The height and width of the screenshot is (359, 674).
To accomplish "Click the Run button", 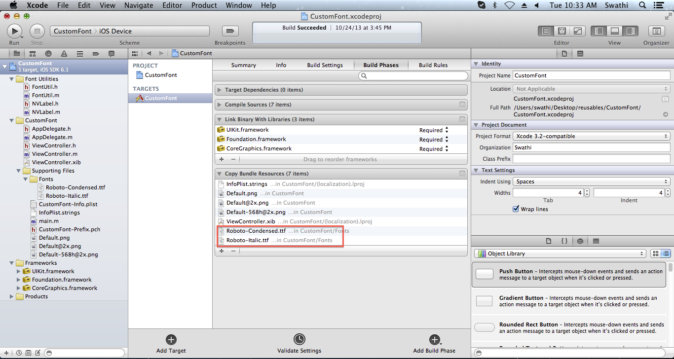I will (x=14, y=31).
